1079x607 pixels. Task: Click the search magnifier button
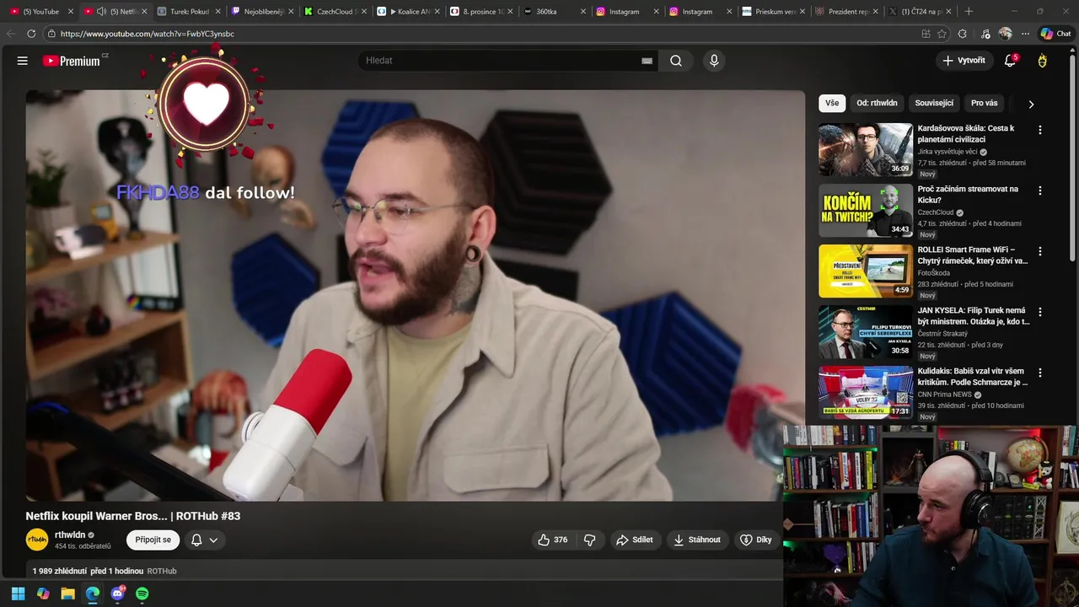point(676,61)
